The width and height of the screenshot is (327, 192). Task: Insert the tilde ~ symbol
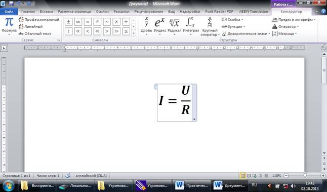[107, 22]
